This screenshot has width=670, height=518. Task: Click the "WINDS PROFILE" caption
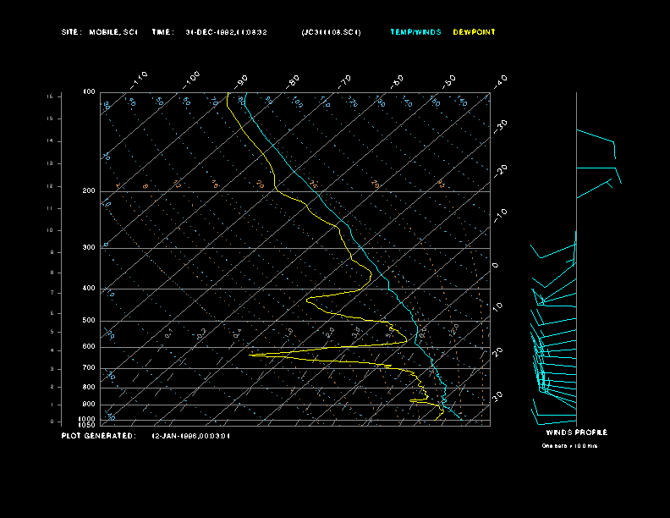(x=577, y=433)
